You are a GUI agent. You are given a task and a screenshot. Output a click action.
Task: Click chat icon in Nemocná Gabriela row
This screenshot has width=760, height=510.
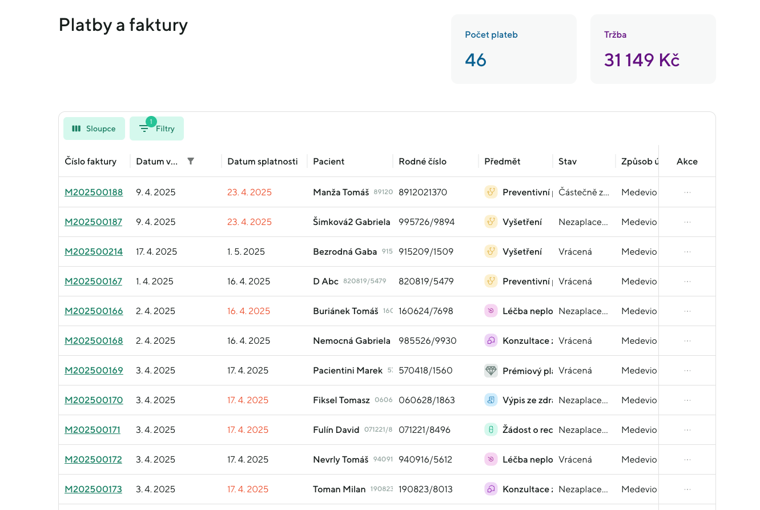pos(490,341)
